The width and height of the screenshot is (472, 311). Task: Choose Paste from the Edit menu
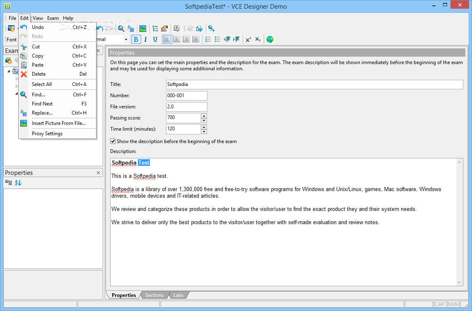coord(58,65)
